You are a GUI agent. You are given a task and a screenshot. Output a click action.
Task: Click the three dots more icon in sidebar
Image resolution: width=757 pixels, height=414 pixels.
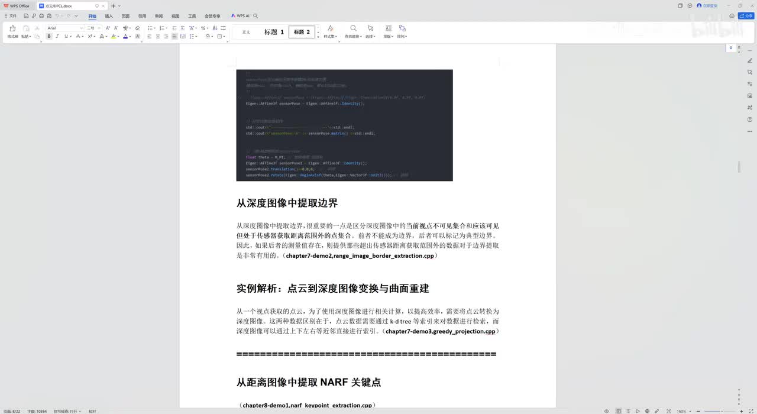pos(750,131)
